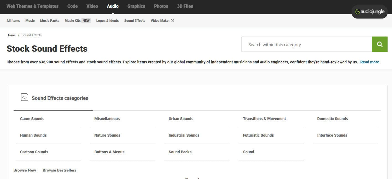
Task: Open the Nature Sounds category
Action: (107, 135)
